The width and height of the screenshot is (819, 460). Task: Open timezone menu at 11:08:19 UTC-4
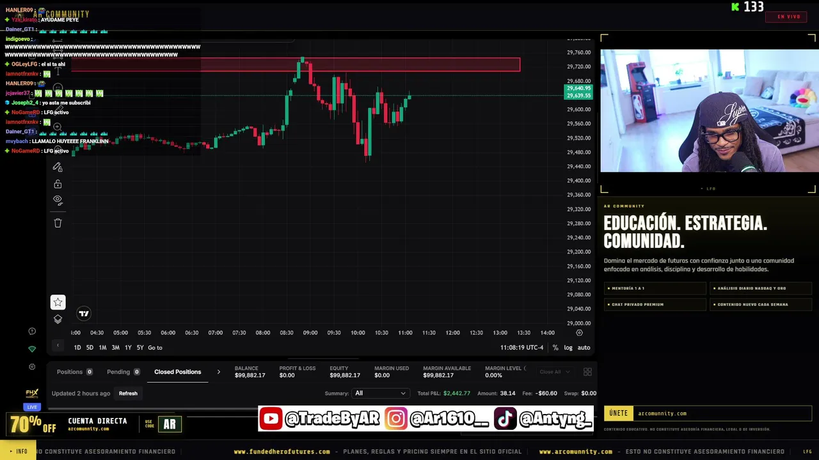coord(521,348)
